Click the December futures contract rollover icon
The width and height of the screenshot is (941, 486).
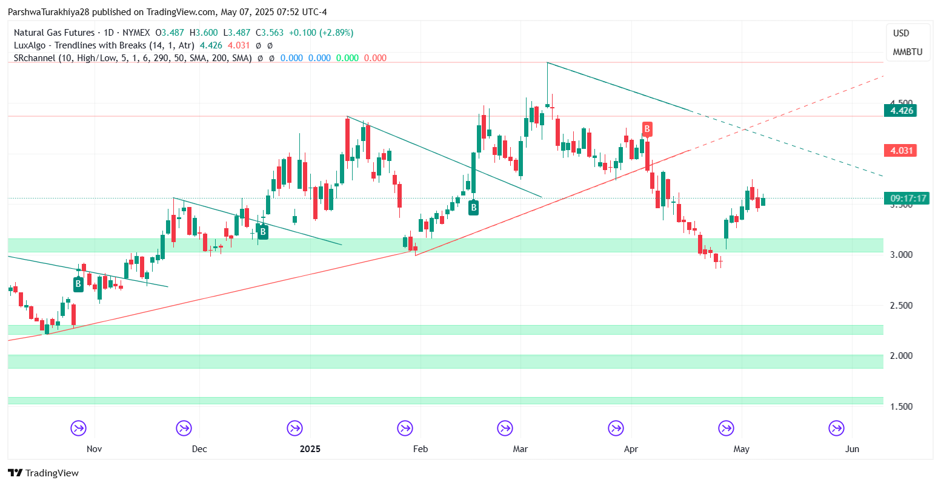pyautogui.click(x=184, y=429)
